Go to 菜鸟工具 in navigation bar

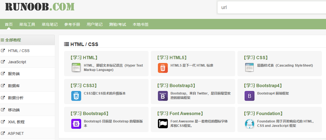(27, 24)
